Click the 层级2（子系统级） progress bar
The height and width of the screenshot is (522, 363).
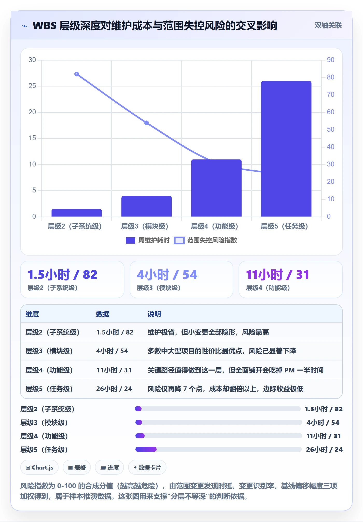click(x=218, y=409)
